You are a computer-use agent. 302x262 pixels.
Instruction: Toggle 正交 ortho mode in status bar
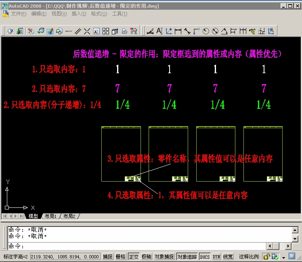click(133, 256)
